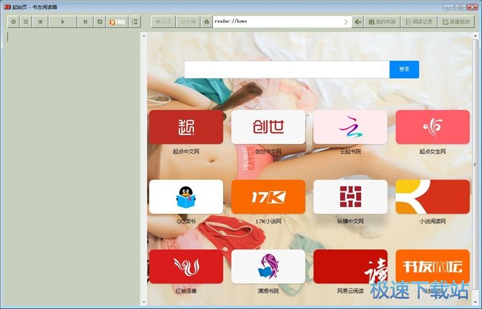The image size is (482, 309).
Task: Open the 红袖添香 tile
Action: coord(186,267)
